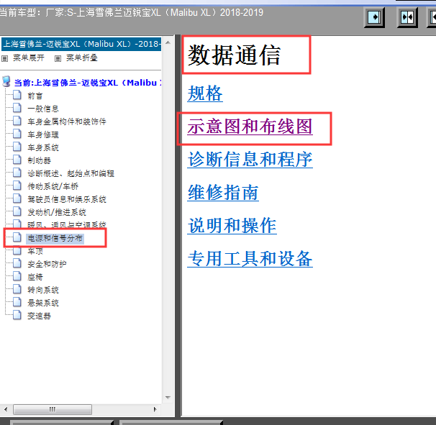Click the page icon next to 诊断概述、起始点和编程
This screenshot has height=425, width=436.
pos(17,173)
